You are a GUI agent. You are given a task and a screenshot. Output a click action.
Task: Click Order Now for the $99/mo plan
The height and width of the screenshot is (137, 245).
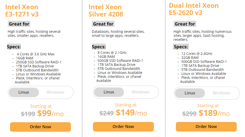(x=40, y=127)
